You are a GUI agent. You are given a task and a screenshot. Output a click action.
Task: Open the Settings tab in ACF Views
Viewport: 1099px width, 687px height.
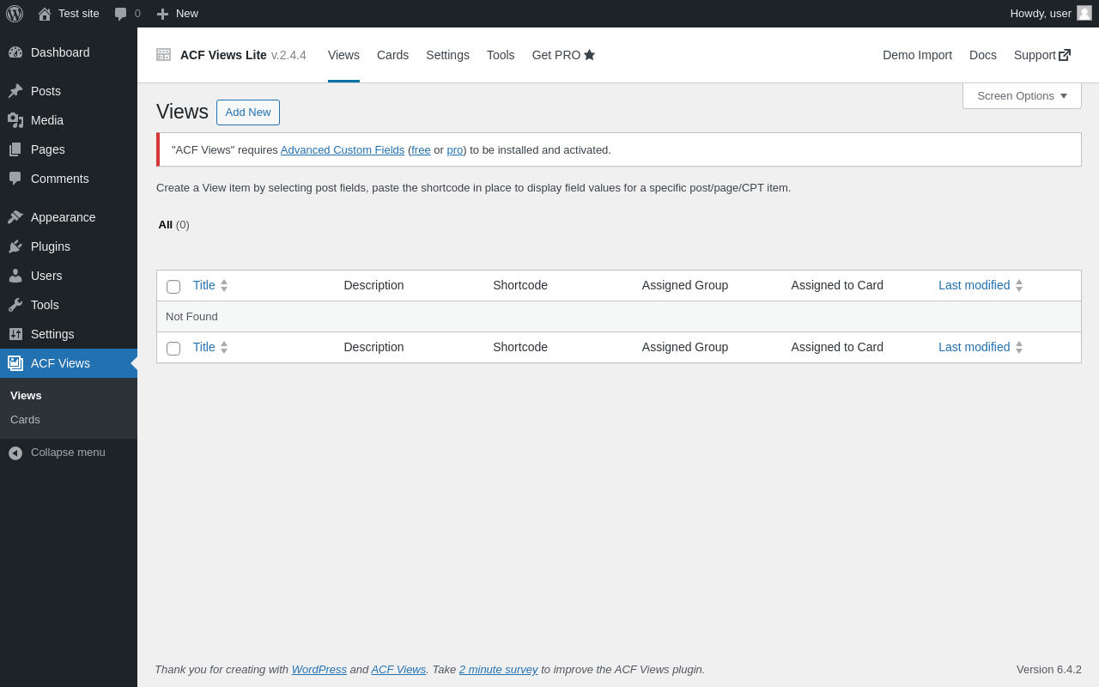447,55
